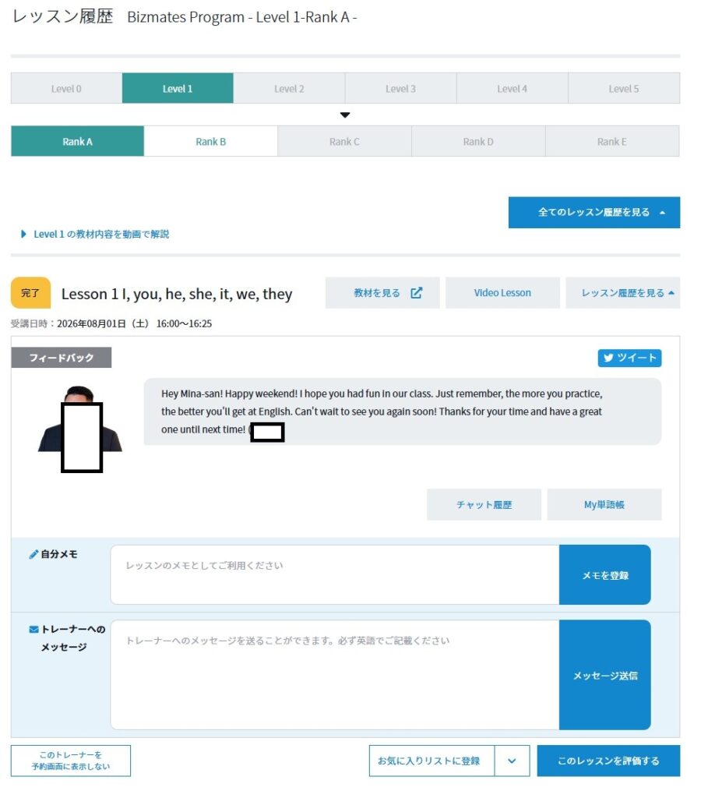This screenshot has height=798, width=701.
Task: Click the trainer feedback message bubble
Action: pyautogui.click(x=403, y=411)
